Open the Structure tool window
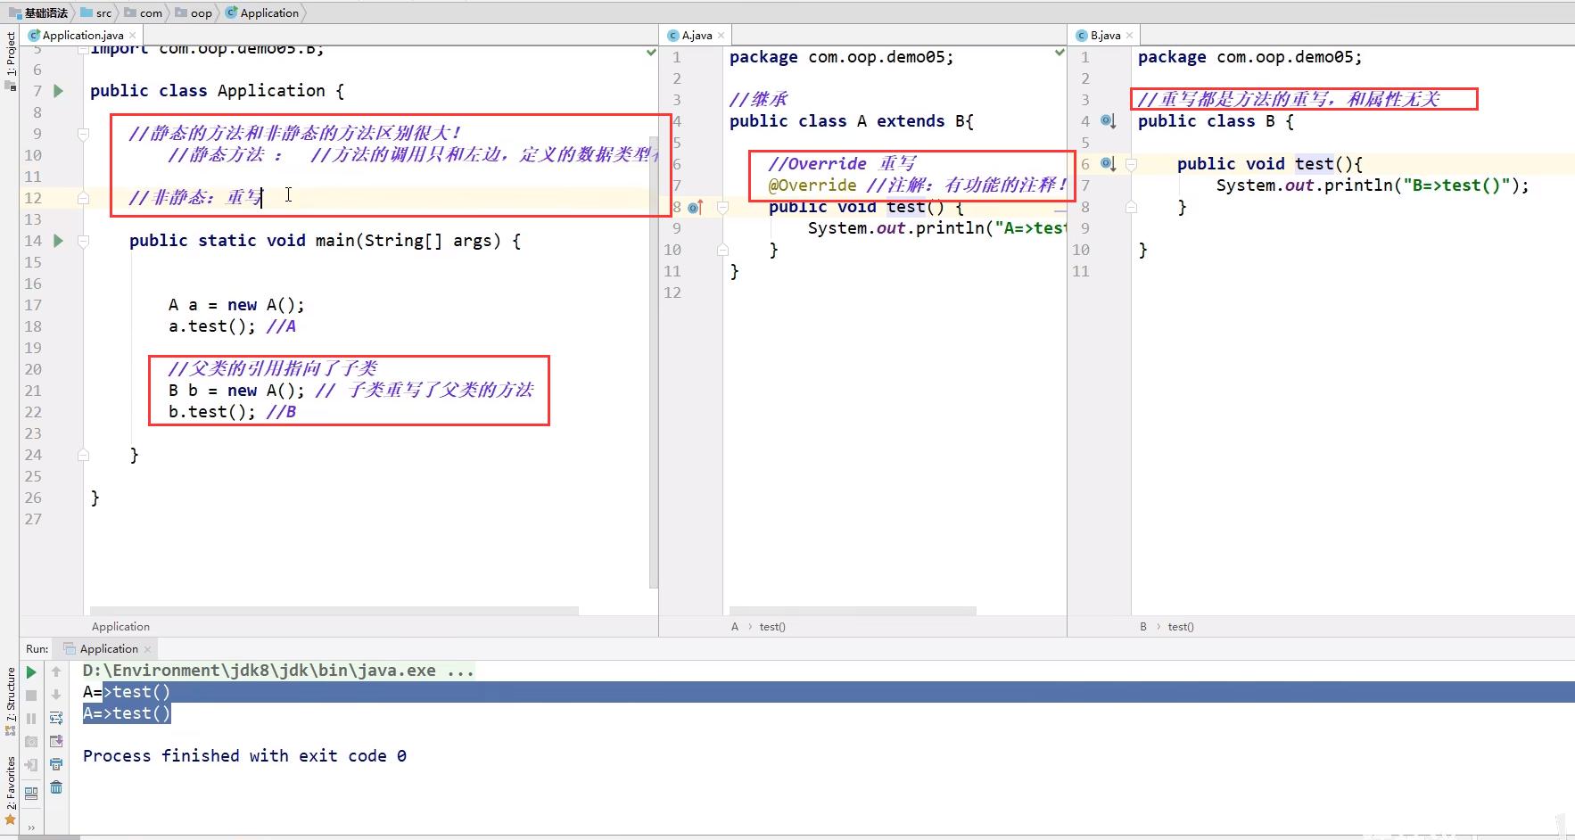 (11, 701)
